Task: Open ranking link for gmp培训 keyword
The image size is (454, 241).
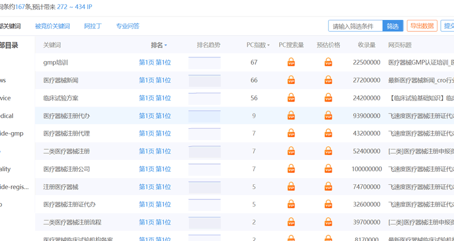Action: click(155, 62)
